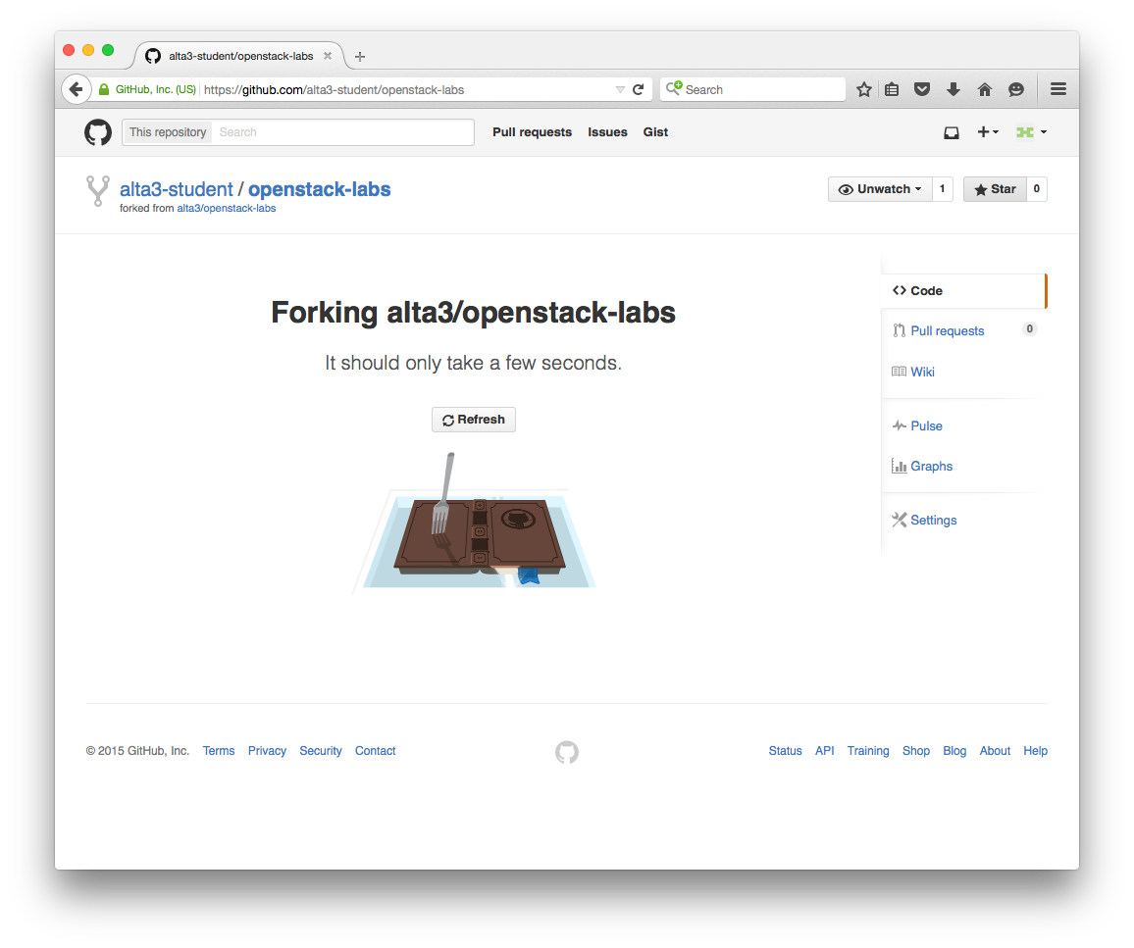Open the alta3/openstack-labs forked-from link

[x=226, y=209]
